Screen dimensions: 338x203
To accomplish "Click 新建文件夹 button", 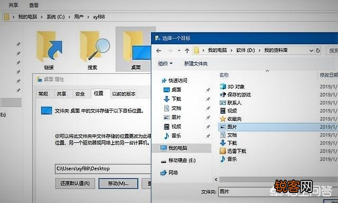I will click(196, 63).
